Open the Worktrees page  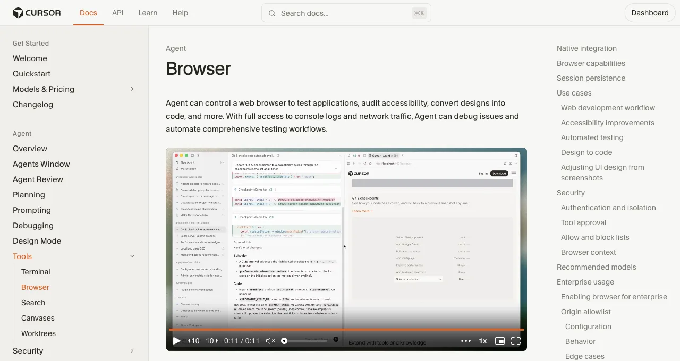[38, 333]
